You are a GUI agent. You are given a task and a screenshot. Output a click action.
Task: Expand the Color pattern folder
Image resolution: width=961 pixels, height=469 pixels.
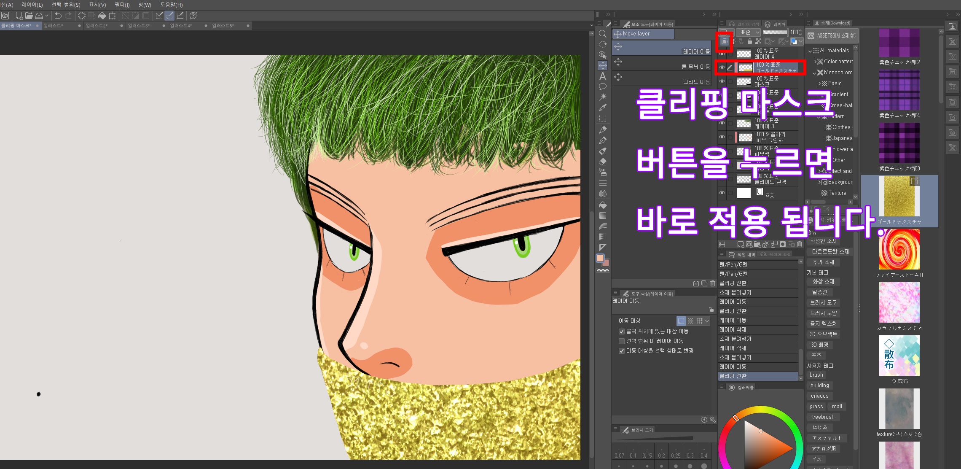[815, 62]
